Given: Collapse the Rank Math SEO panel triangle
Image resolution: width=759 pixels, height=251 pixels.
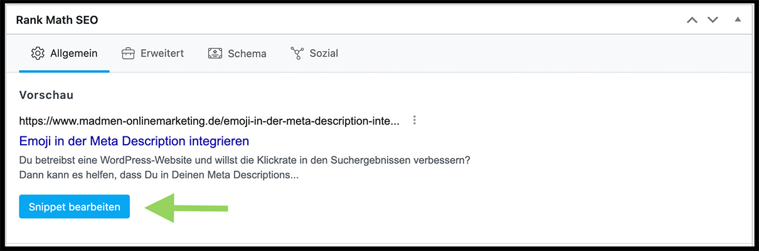Looking at the screenshot, I should (738, 19).
